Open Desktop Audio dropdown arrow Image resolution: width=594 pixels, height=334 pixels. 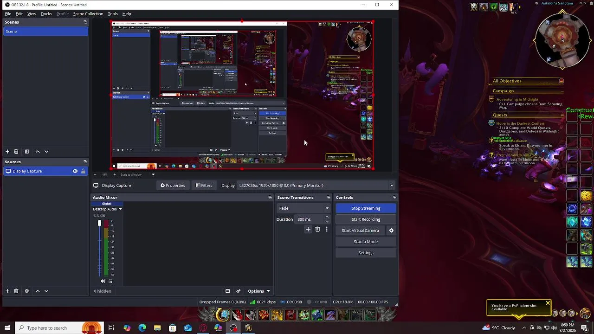120,209
